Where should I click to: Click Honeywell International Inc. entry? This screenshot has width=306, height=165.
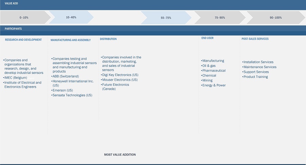73,81
